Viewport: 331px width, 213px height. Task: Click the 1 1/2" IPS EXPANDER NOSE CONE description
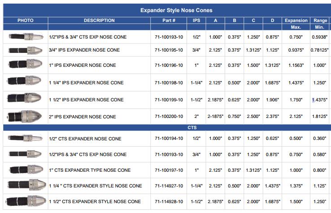[x=86, y=100]
